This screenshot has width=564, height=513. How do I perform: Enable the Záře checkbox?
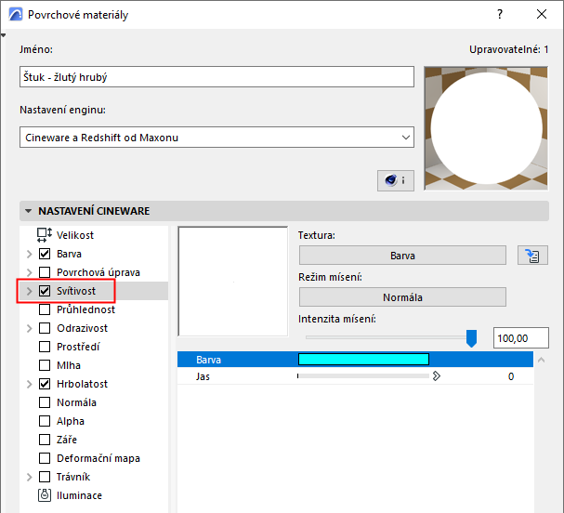click(x=45, y=440)
